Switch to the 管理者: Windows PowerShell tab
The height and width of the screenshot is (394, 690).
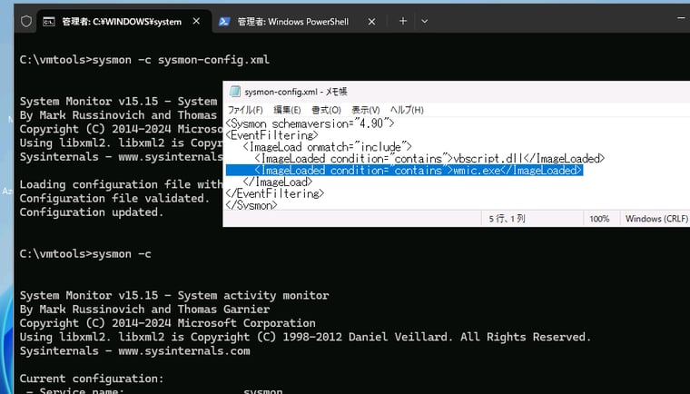point(292,22)
